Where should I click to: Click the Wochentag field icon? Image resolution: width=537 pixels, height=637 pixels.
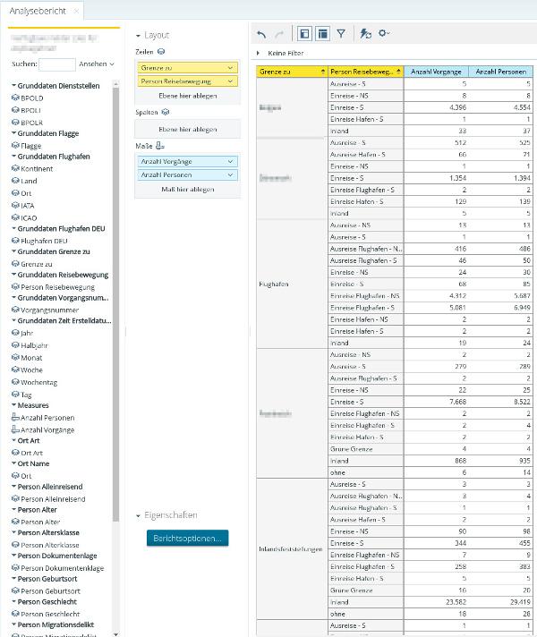15,382
